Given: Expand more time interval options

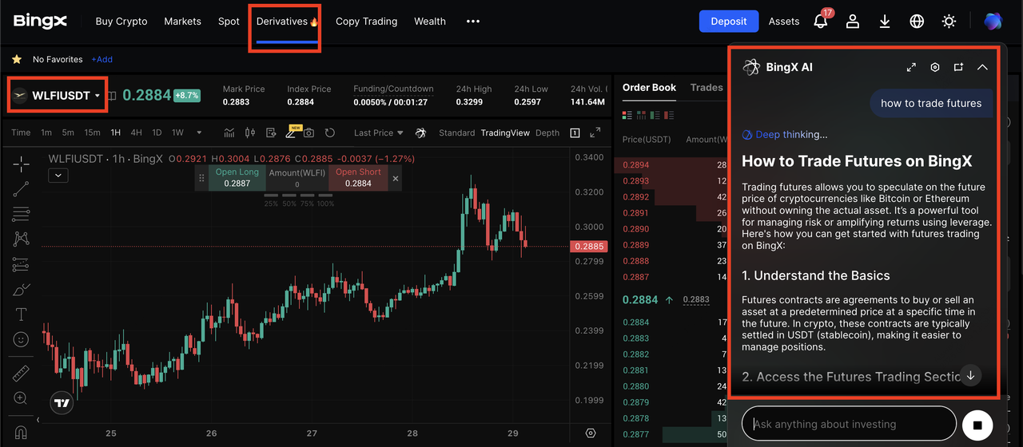Looking at the screenshot, I should (199, 133).
